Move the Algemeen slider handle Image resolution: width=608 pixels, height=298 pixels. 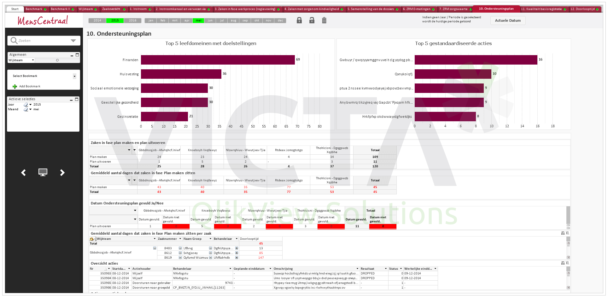pyautogui.click(x=57, y=60)
